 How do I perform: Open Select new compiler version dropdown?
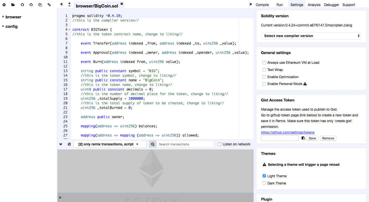click(311, 36)
